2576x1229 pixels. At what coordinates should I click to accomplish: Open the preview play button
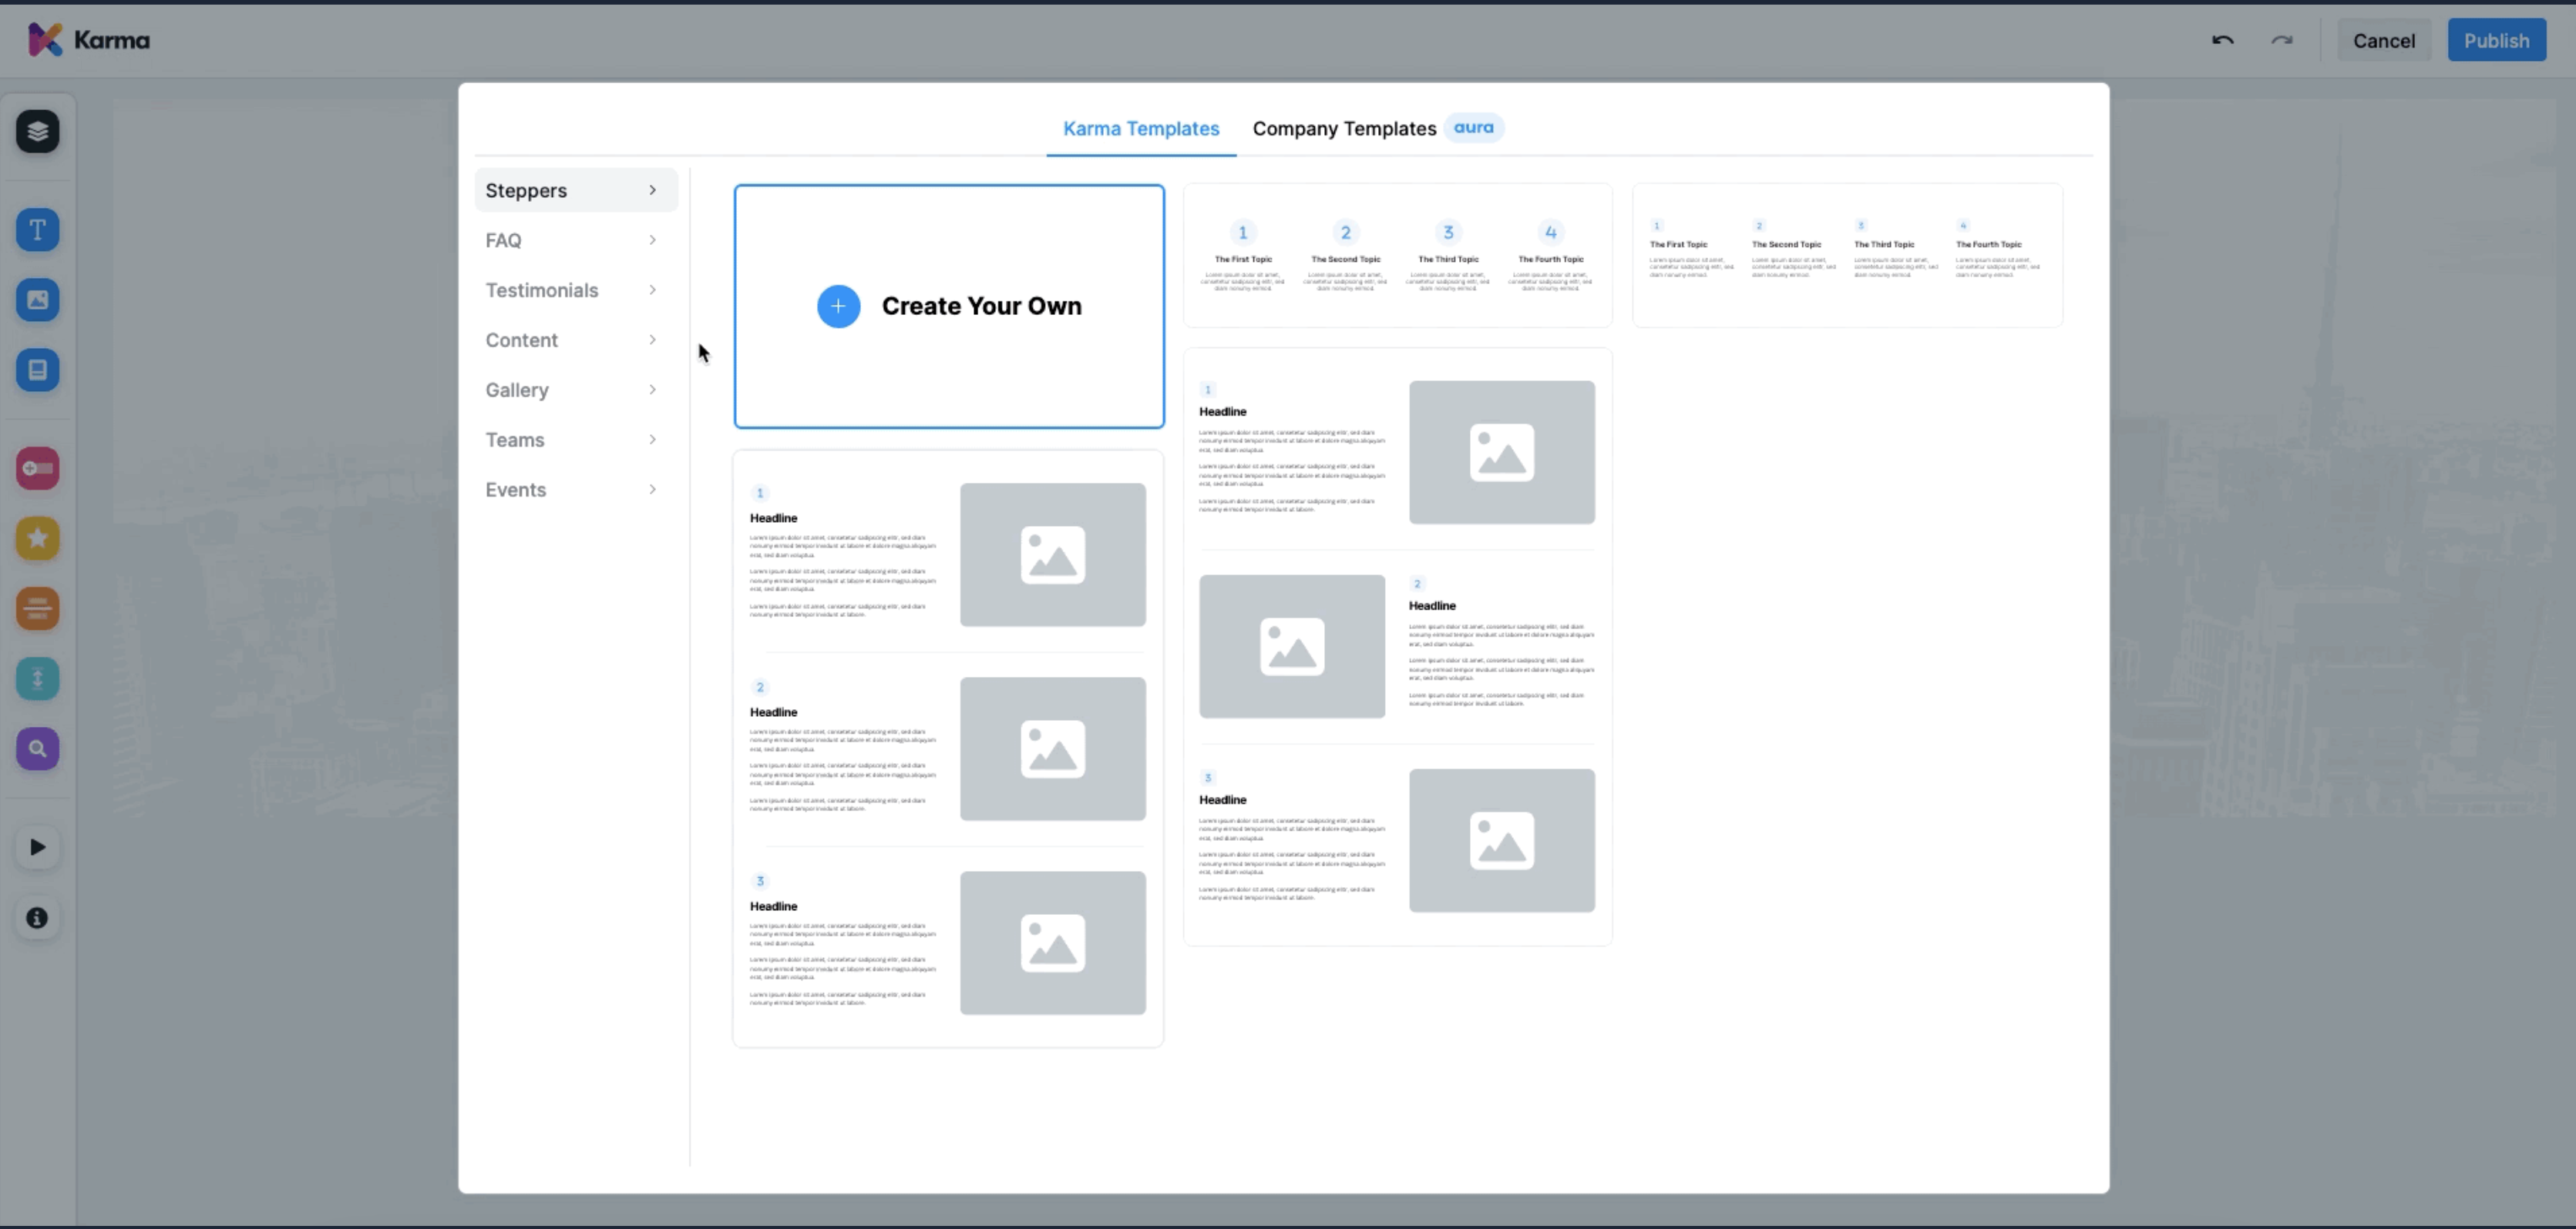coord(37,846)
